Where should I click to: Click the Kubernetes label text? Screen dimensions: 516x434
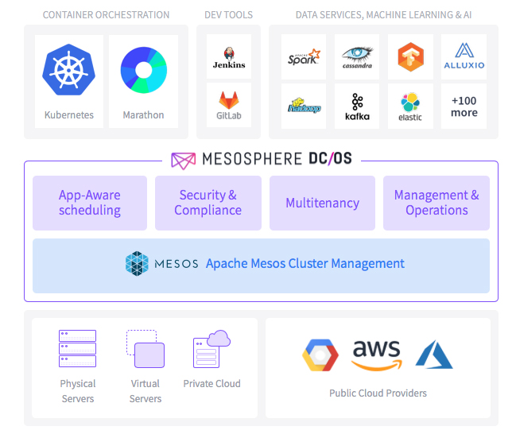(x=69, y=114)
